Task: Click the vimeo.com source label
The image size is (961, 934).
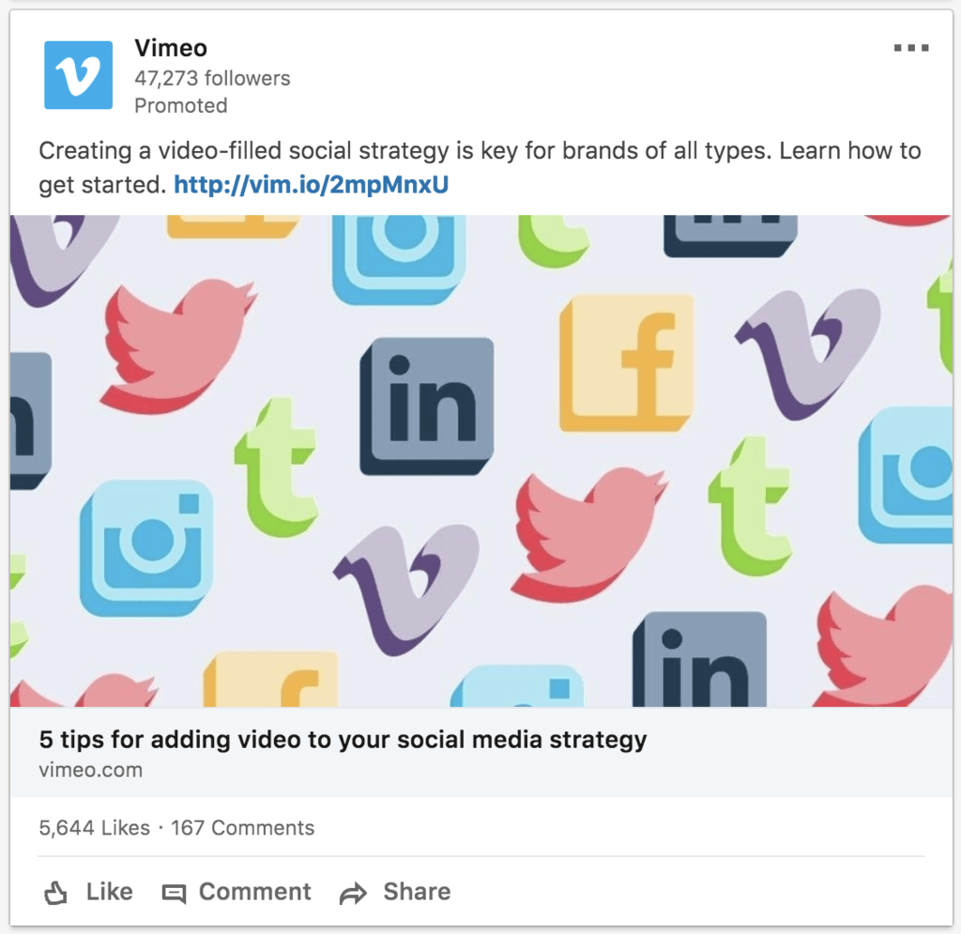Action: (x=91, y=770)
